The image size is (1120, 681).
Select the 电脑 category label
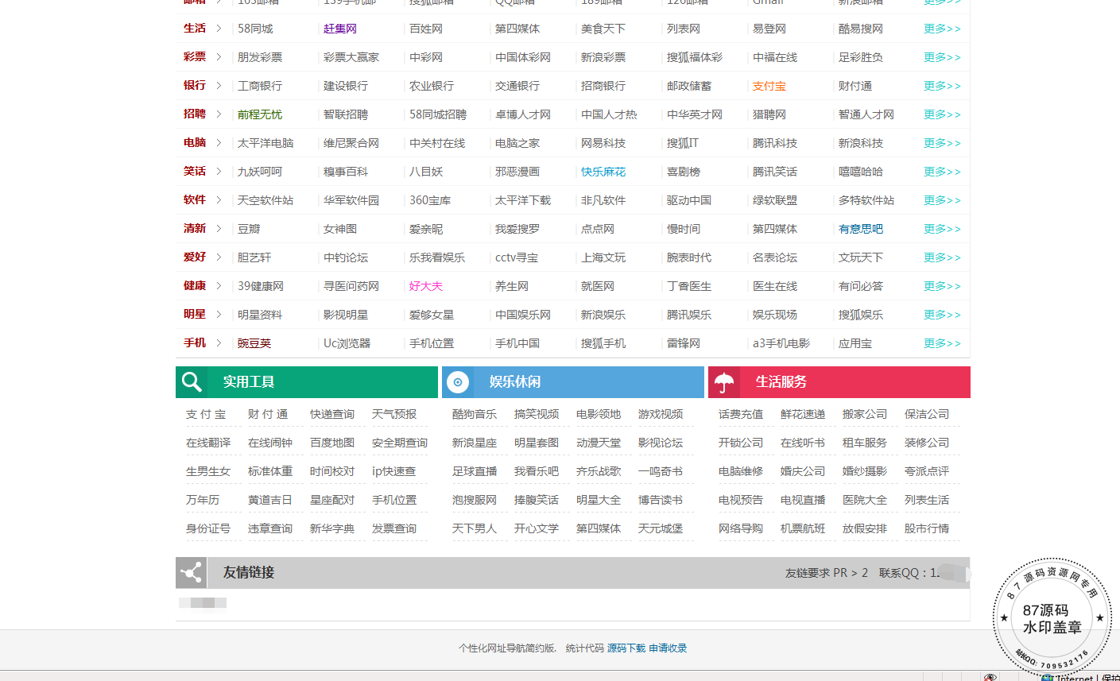pos(195,143)
